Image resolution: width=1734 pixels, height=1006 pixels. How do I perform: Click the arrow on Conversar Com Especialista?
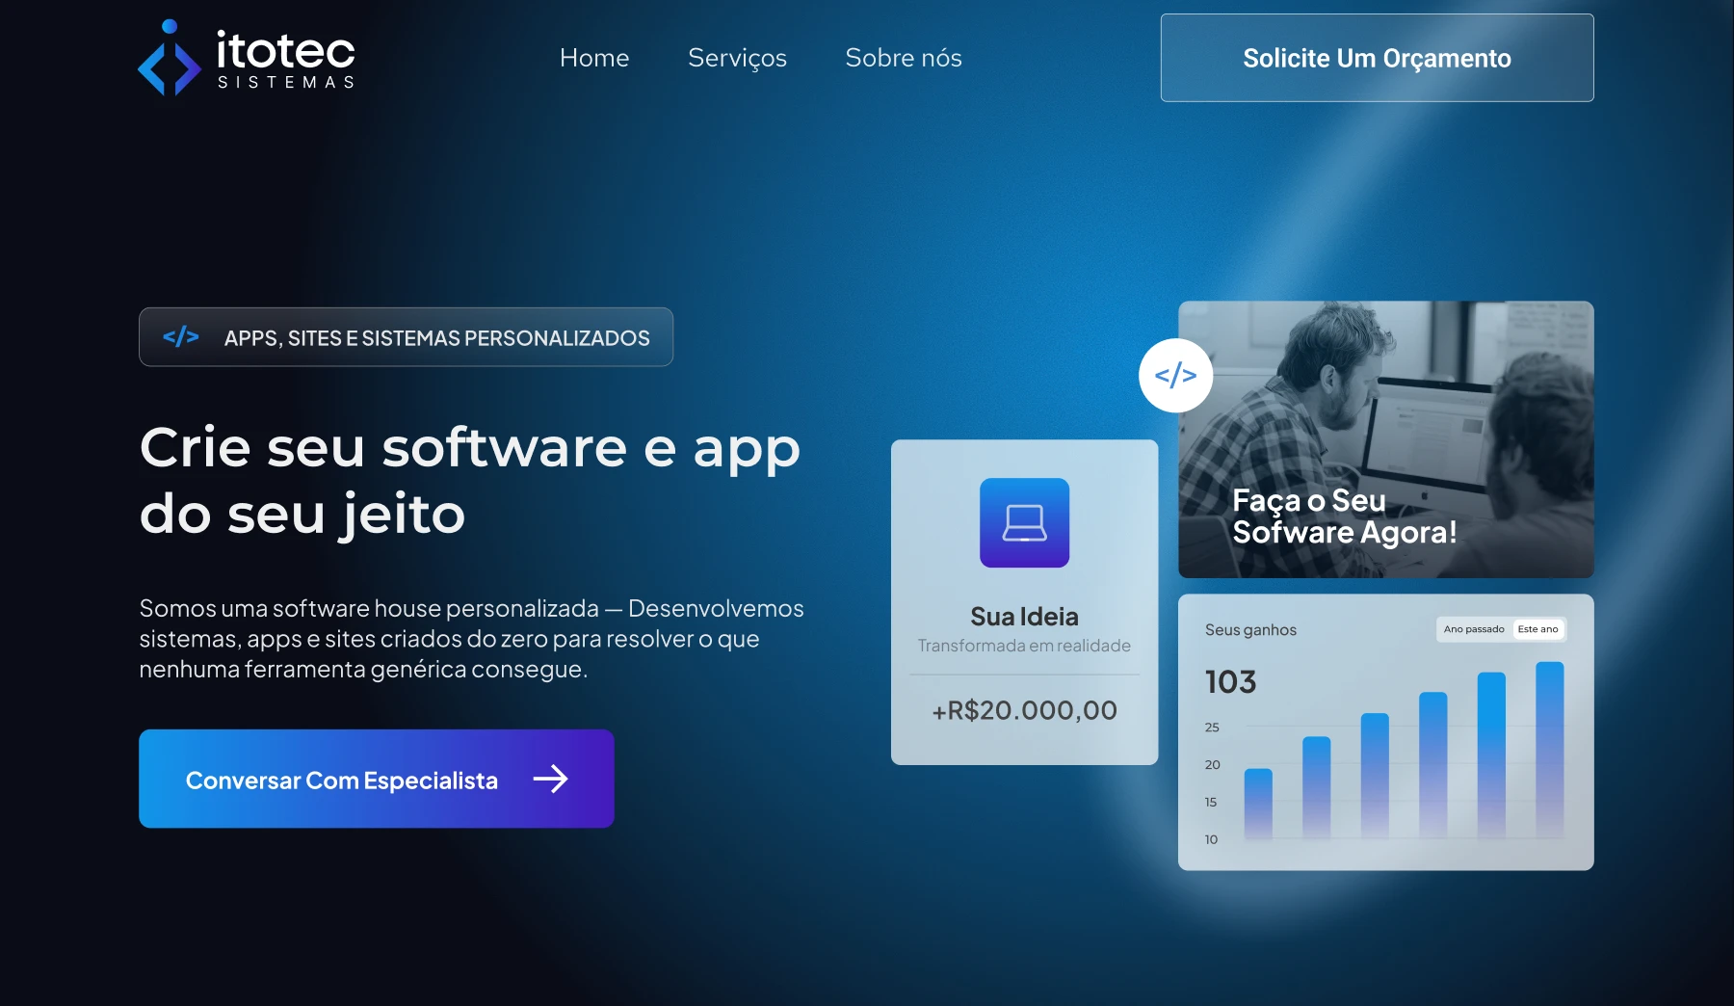551,779
